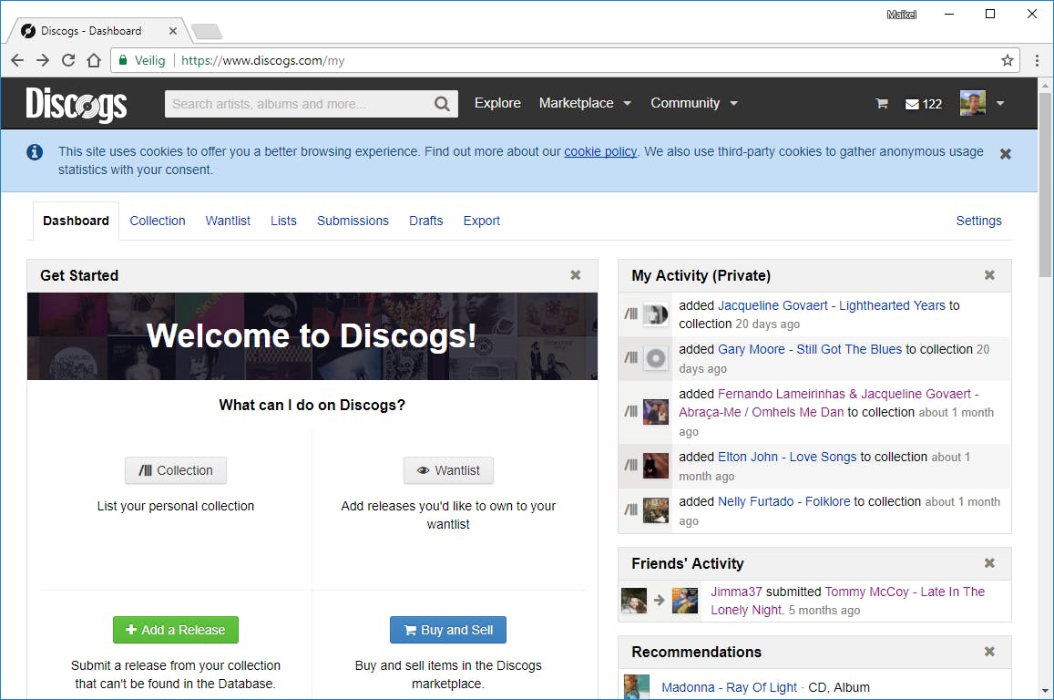Click the Elton John album thumbnail
The height and width of the screenshot is (700, 1054).
pyautogui.click(x=656, y=466)
